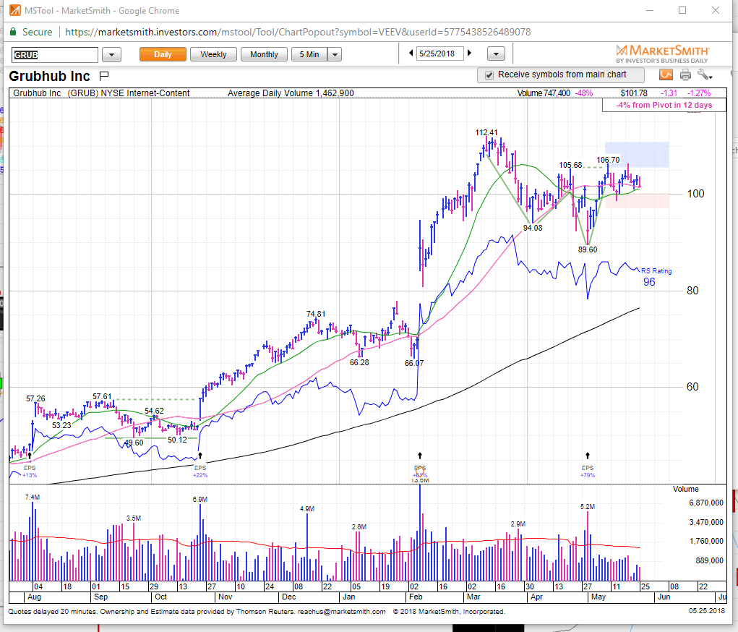Click the Secure padlock icon
The image size is (738, 632).
(x=14, y=32)
